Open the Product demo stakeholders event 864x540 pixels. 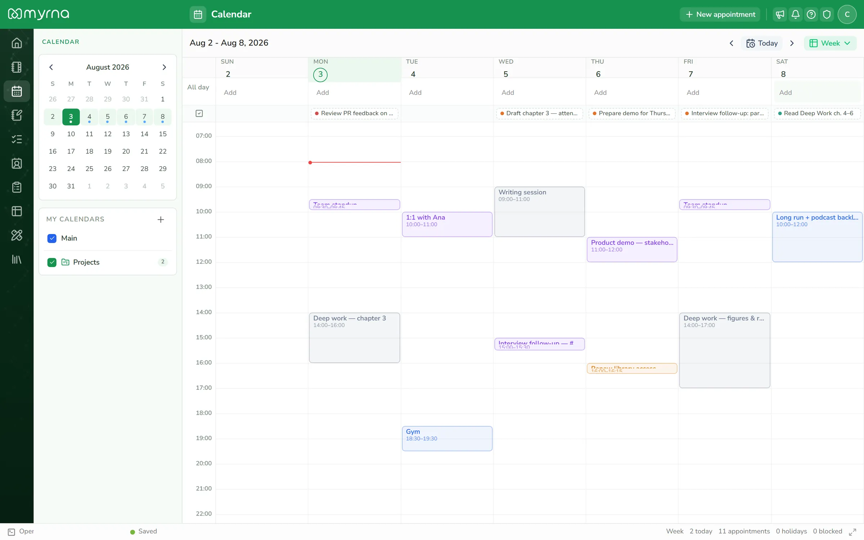[x=632, y=249]
